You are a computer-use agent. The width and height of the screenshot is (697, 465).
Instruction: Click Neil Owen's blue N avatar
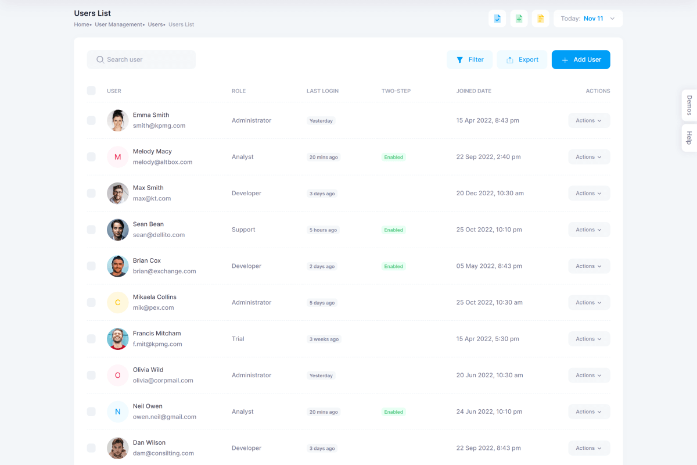[117, 412]
